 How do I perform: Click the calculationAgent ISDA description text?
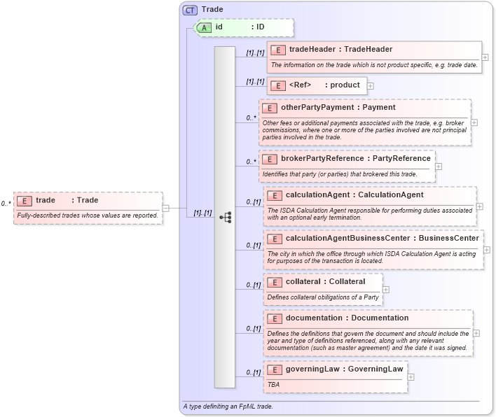370,214
